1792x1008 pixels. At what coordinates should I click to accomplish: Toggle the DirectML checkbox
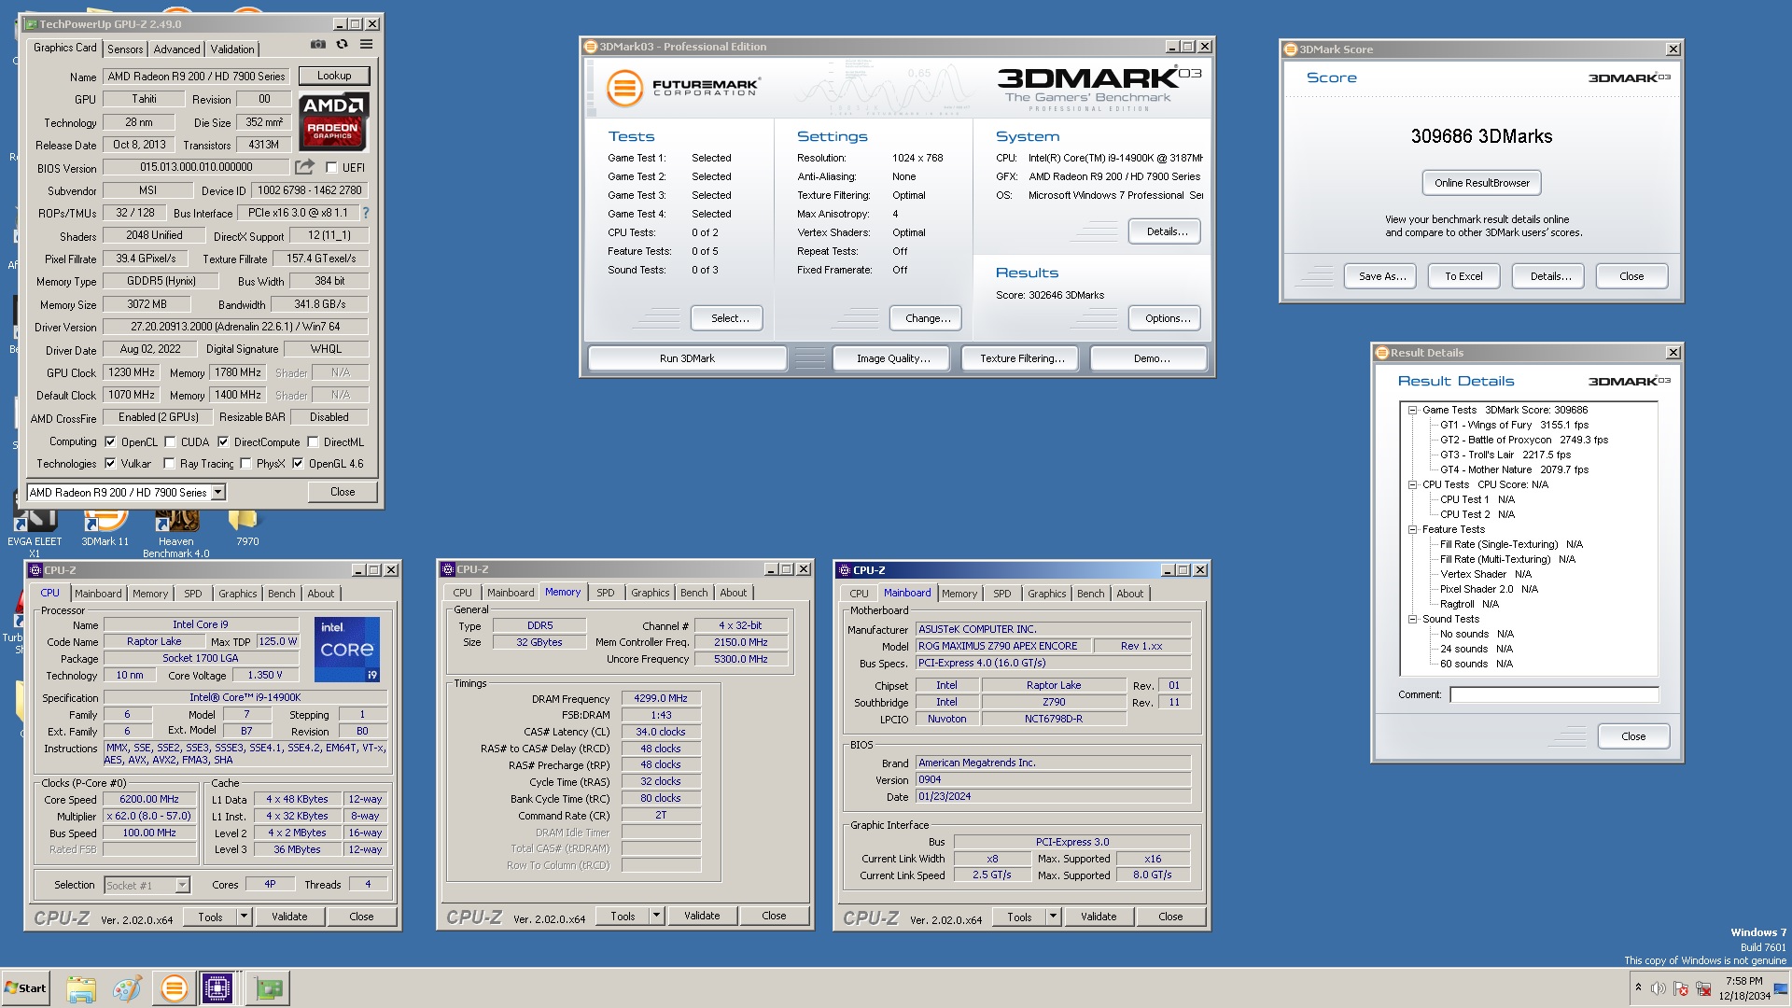(x=313, y=442)
